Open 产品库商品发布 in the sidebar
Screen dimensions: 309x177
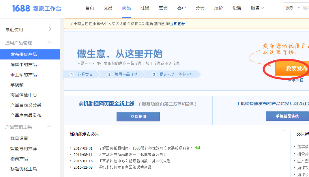(x=26, y=115)
